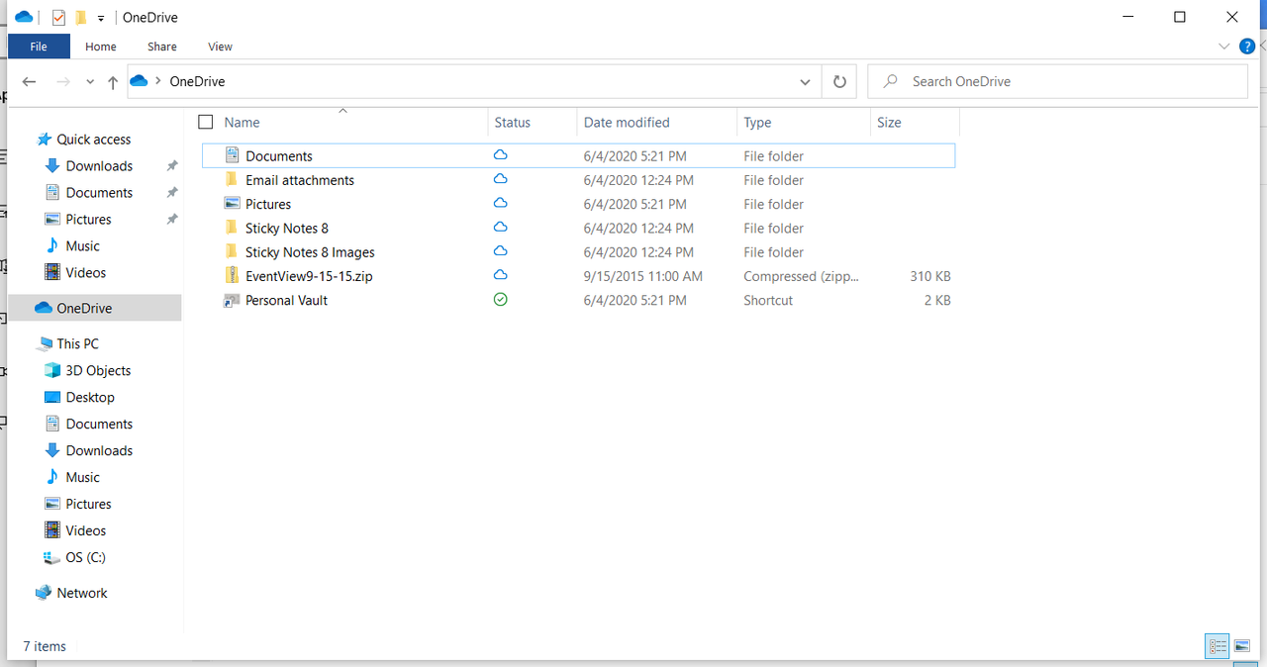The image size is (1267, 667).
Task: Select the Sticky Notes 8 Images folder icon
Action: click(232, 251)
